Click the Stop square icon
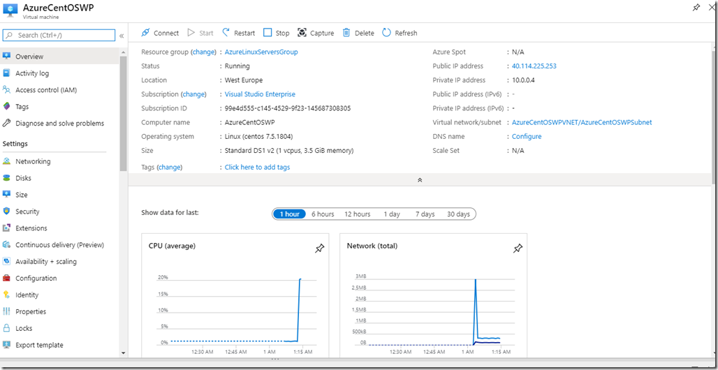This screenshot has width=718, height=370. tap(268, 33)
